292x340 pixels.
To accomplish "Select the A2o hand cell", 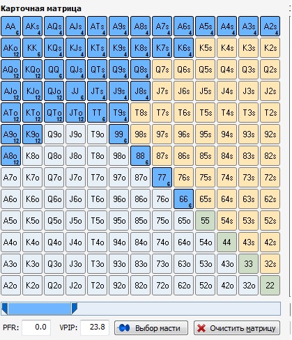I will tap(10, 286).
